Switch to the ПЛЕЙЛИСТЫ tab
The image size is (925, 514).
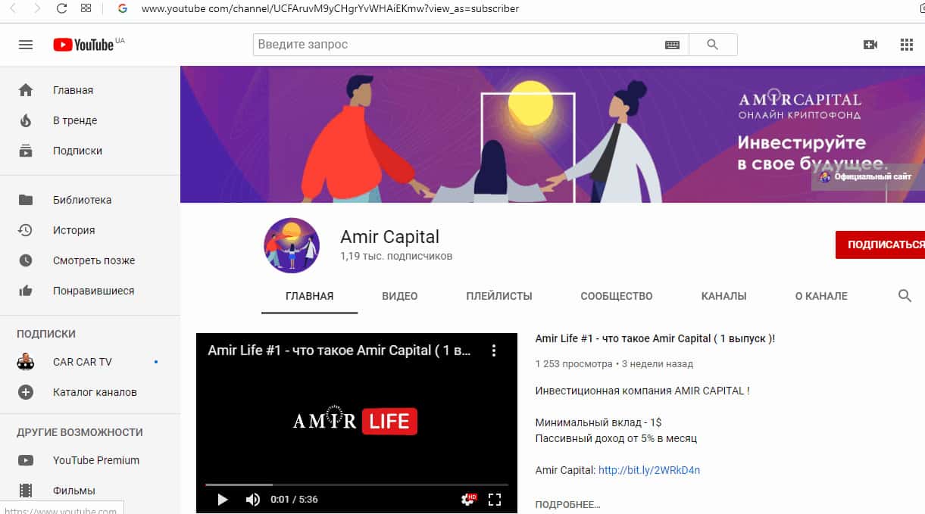(x=499, y=296)
